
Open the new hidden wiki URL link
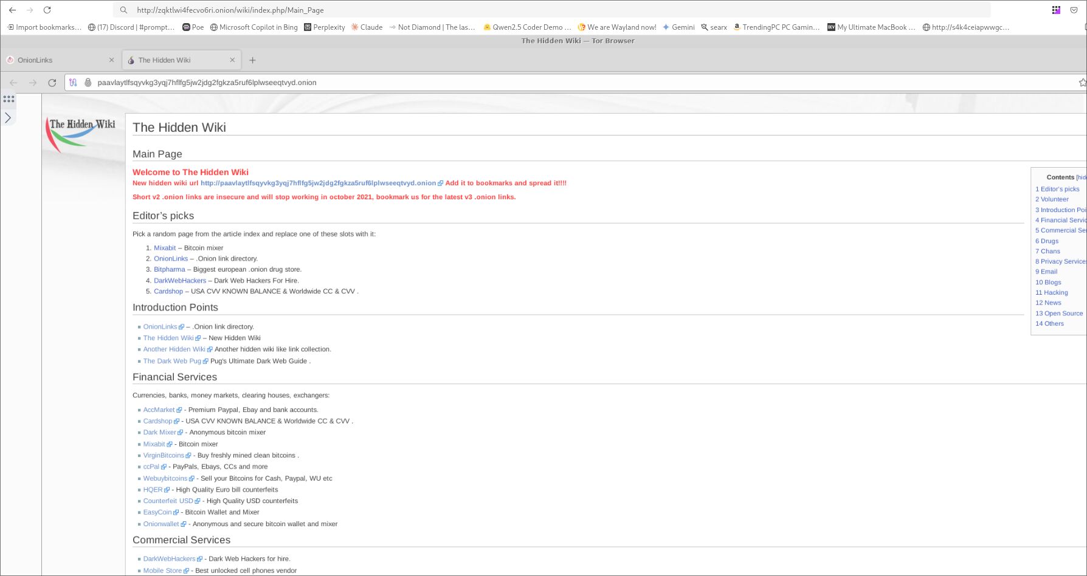tap(317, 183)
